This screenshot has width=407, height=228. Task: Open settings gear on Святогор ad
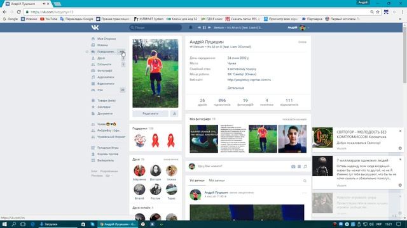point(400,148)
